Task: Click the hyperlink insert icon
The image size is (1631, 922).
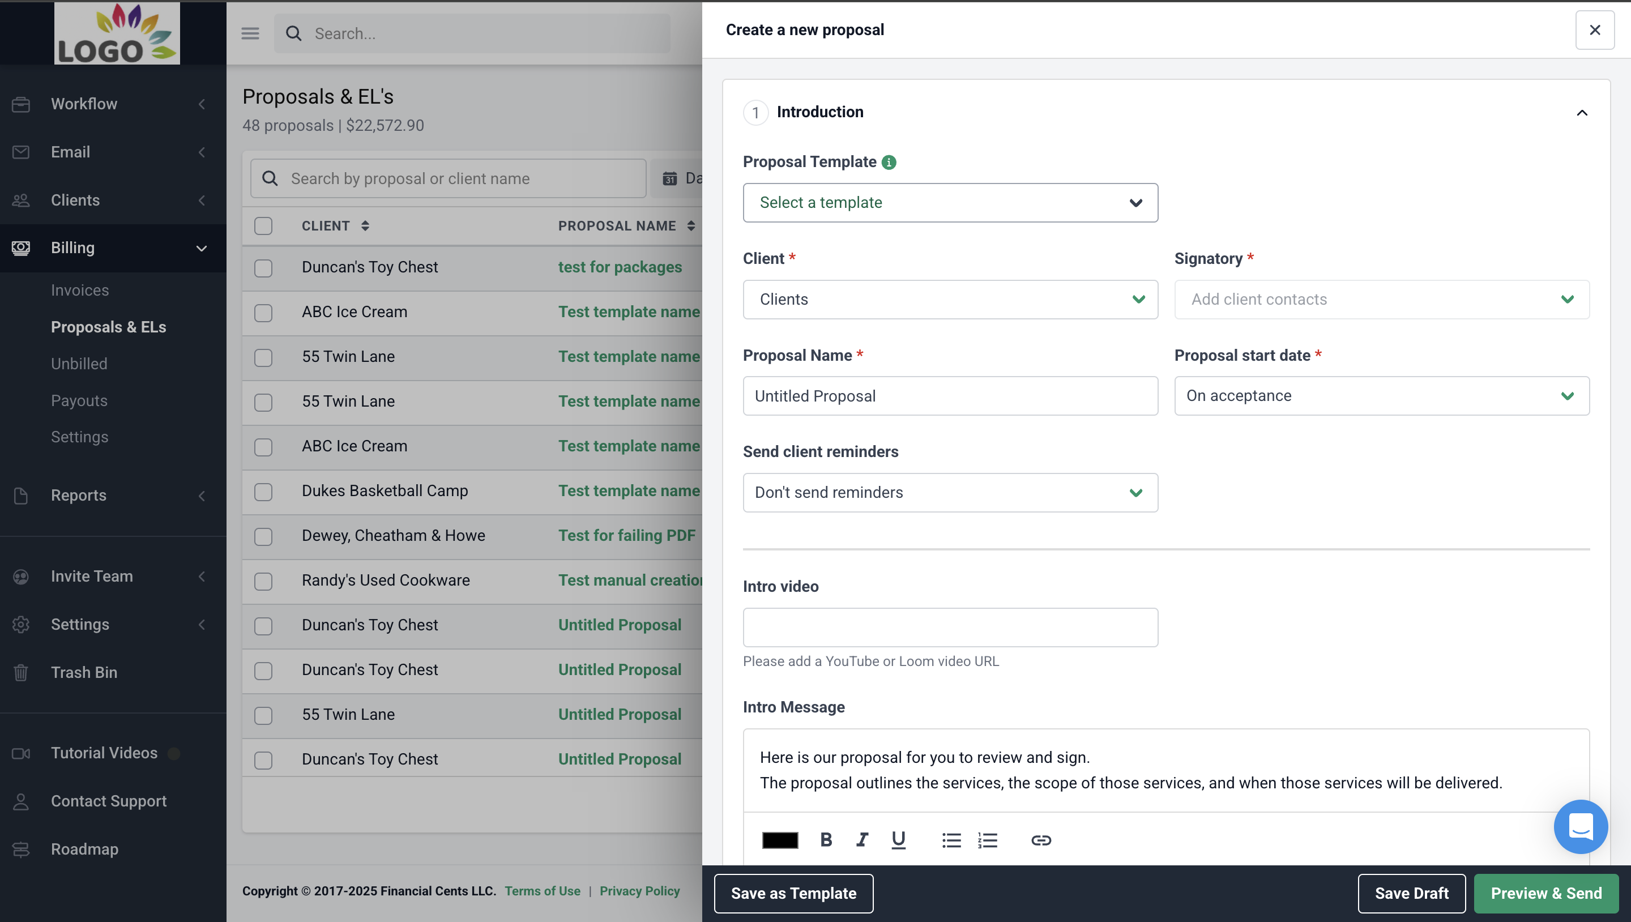Action: (1040, 839)
